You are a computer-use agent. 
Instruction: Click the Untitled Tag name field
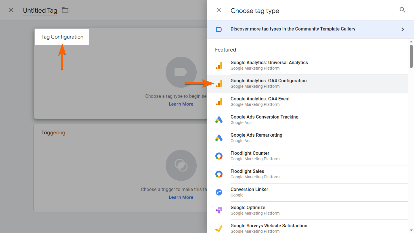[x=40, y=11]
